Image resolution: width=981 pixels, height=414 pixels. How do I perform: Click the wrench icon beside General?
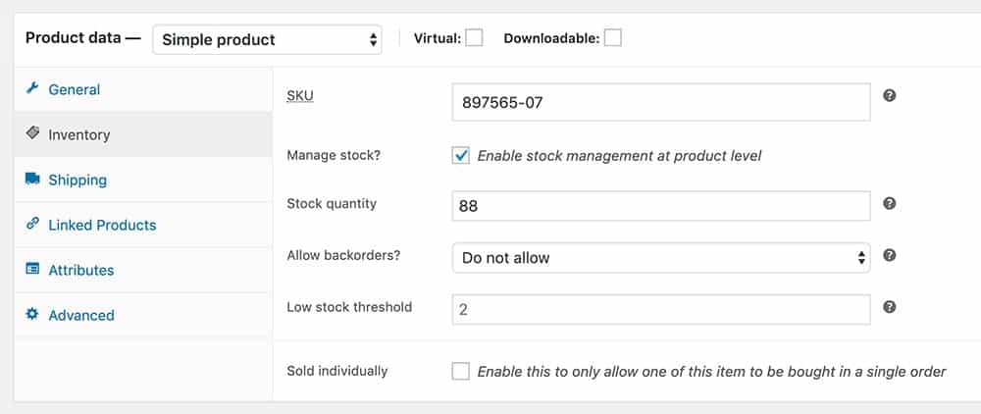(x=32, y=88)
